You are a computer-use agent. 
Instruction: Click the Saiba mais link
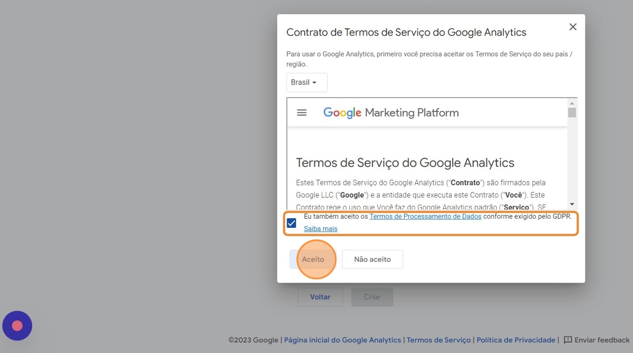(320, 229)
